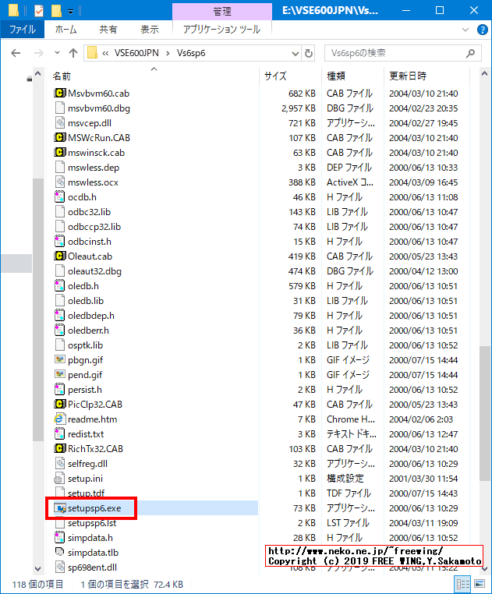Click the ocdb.h header file icon

[59, 197]
